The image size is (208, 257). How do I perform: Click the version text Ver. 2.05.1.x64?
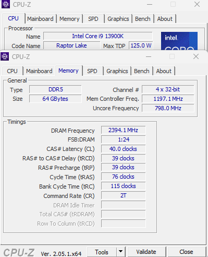pos(61,254)
